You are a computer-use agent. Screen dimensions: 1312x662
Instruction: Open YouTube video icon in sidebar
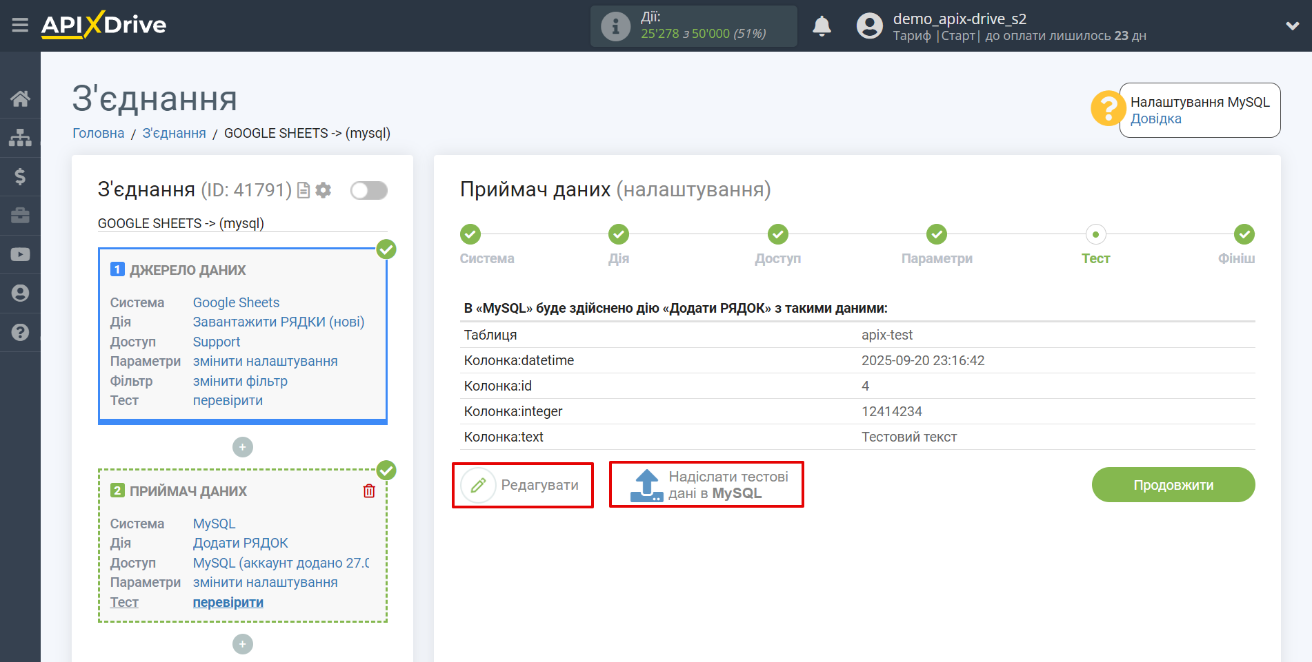pos(20,254)
